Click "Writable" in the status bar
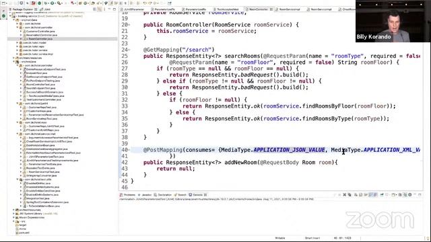Screen dimensions: 431x242 pyautogui.click(x=280, y=238)
